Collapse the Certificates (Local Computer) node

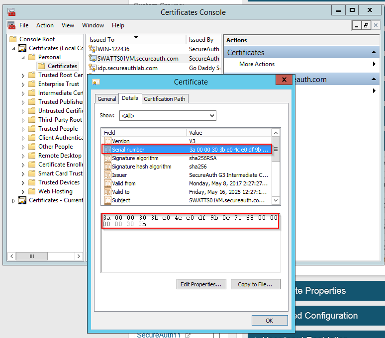coord(13,49)
